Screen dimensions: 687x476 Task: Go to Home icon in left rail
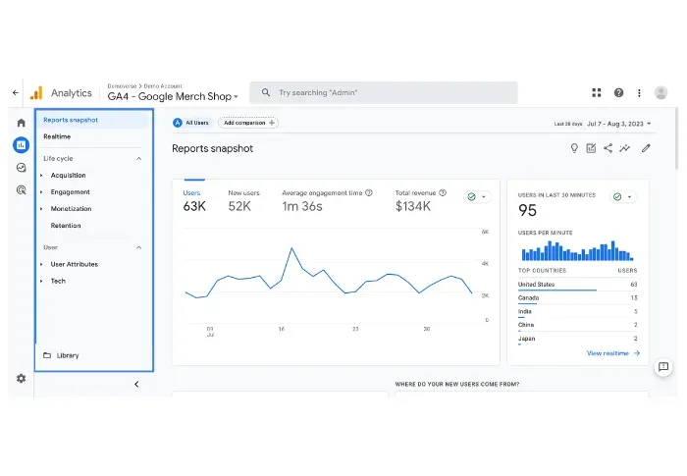21,123
